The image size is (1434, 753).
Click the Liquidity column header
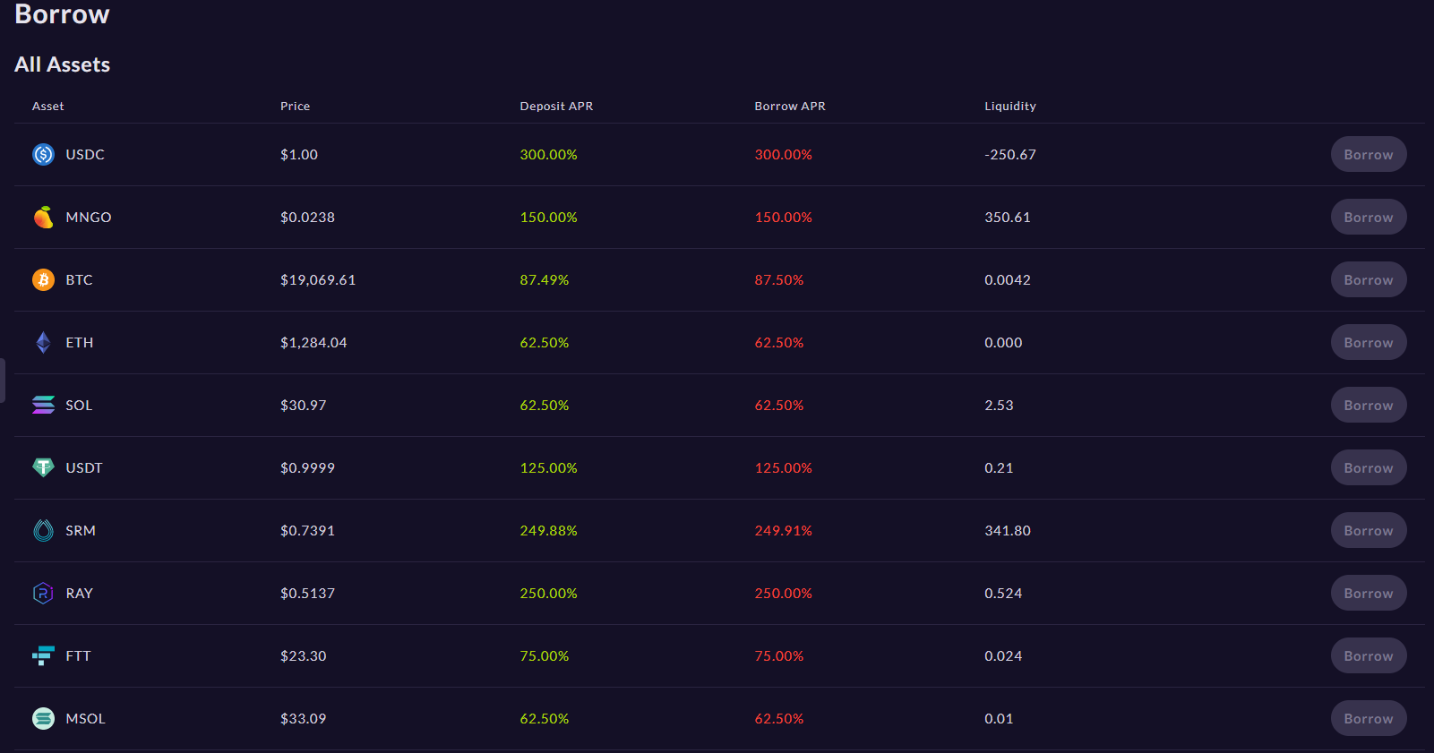(x=1010, y=107)
